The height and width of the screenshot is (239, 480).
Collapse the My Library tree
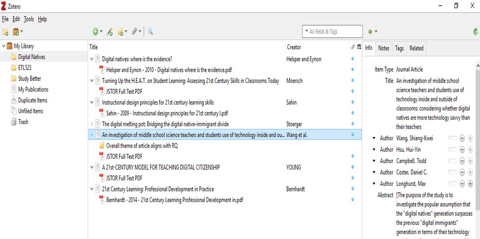coord(4,46)
